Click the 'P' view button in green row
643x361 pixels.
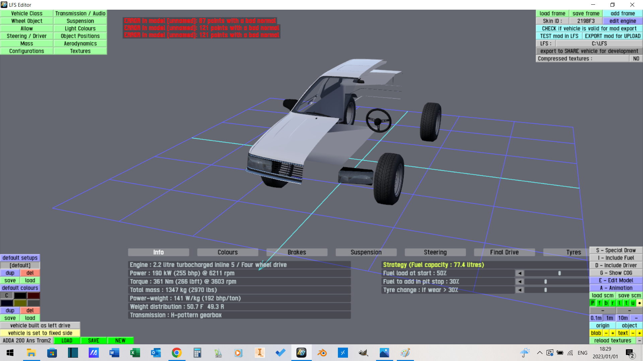(593, 303)
